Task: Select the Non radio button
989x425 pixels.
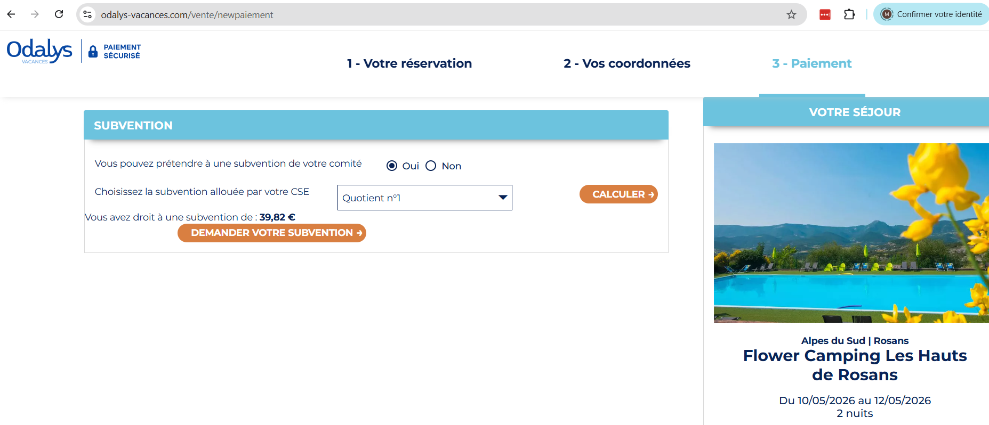Action: pyautogui.click(x=431, y=166)
